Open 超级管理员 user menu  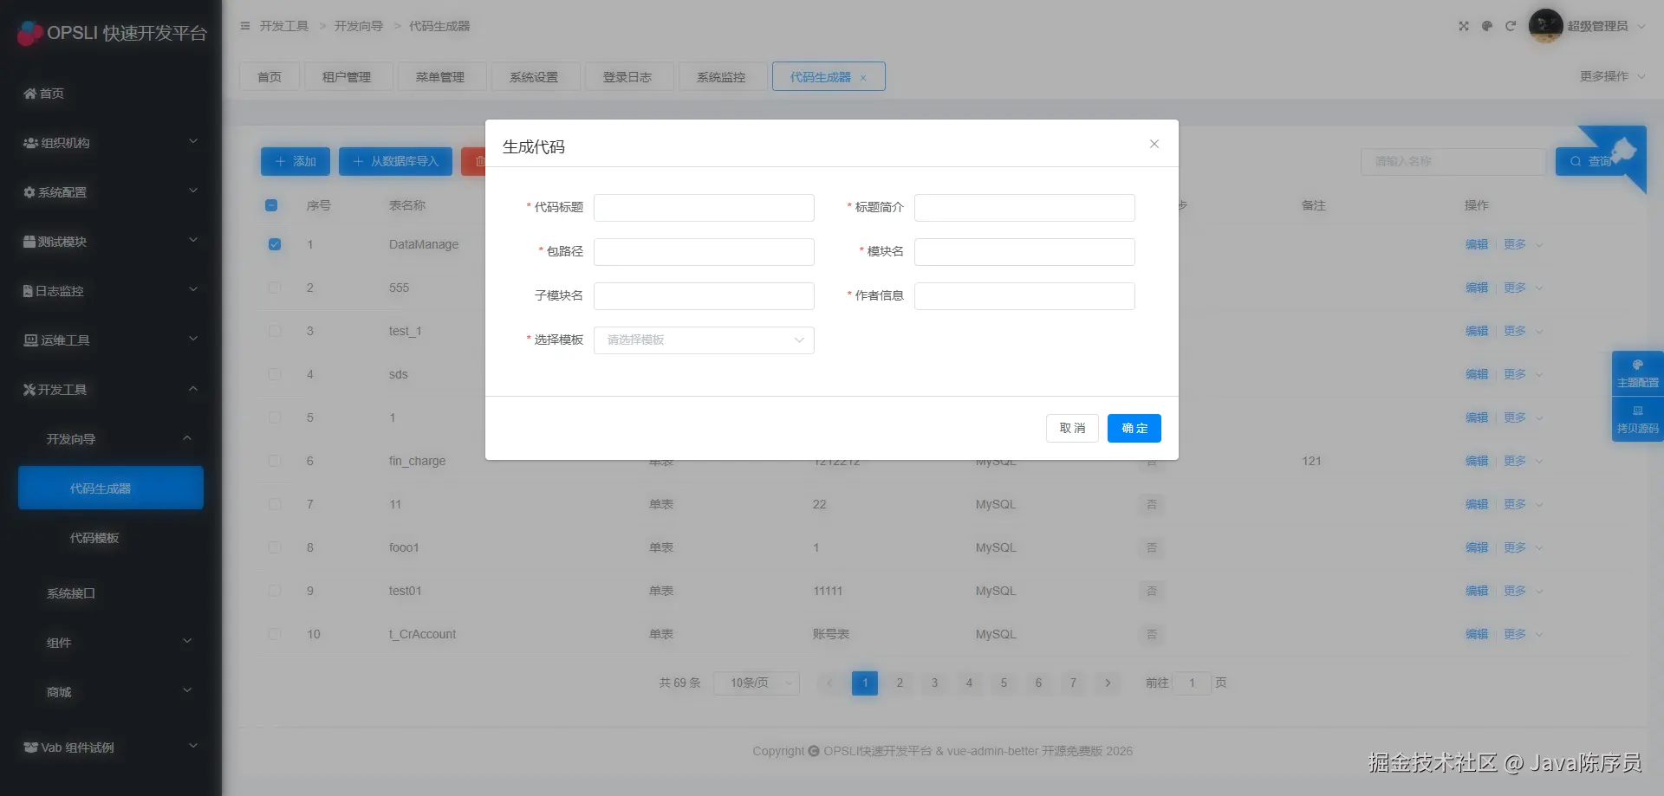click(1605, 26)
